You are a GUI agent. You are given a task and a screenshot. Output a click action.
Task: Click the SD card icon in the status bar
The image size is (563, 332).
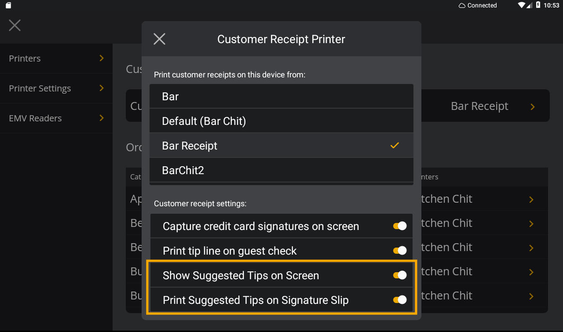coord(8,5)
